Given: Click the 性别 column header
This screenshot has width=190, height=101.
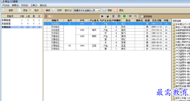Looking at the screenshot, I should pos(147,20).
